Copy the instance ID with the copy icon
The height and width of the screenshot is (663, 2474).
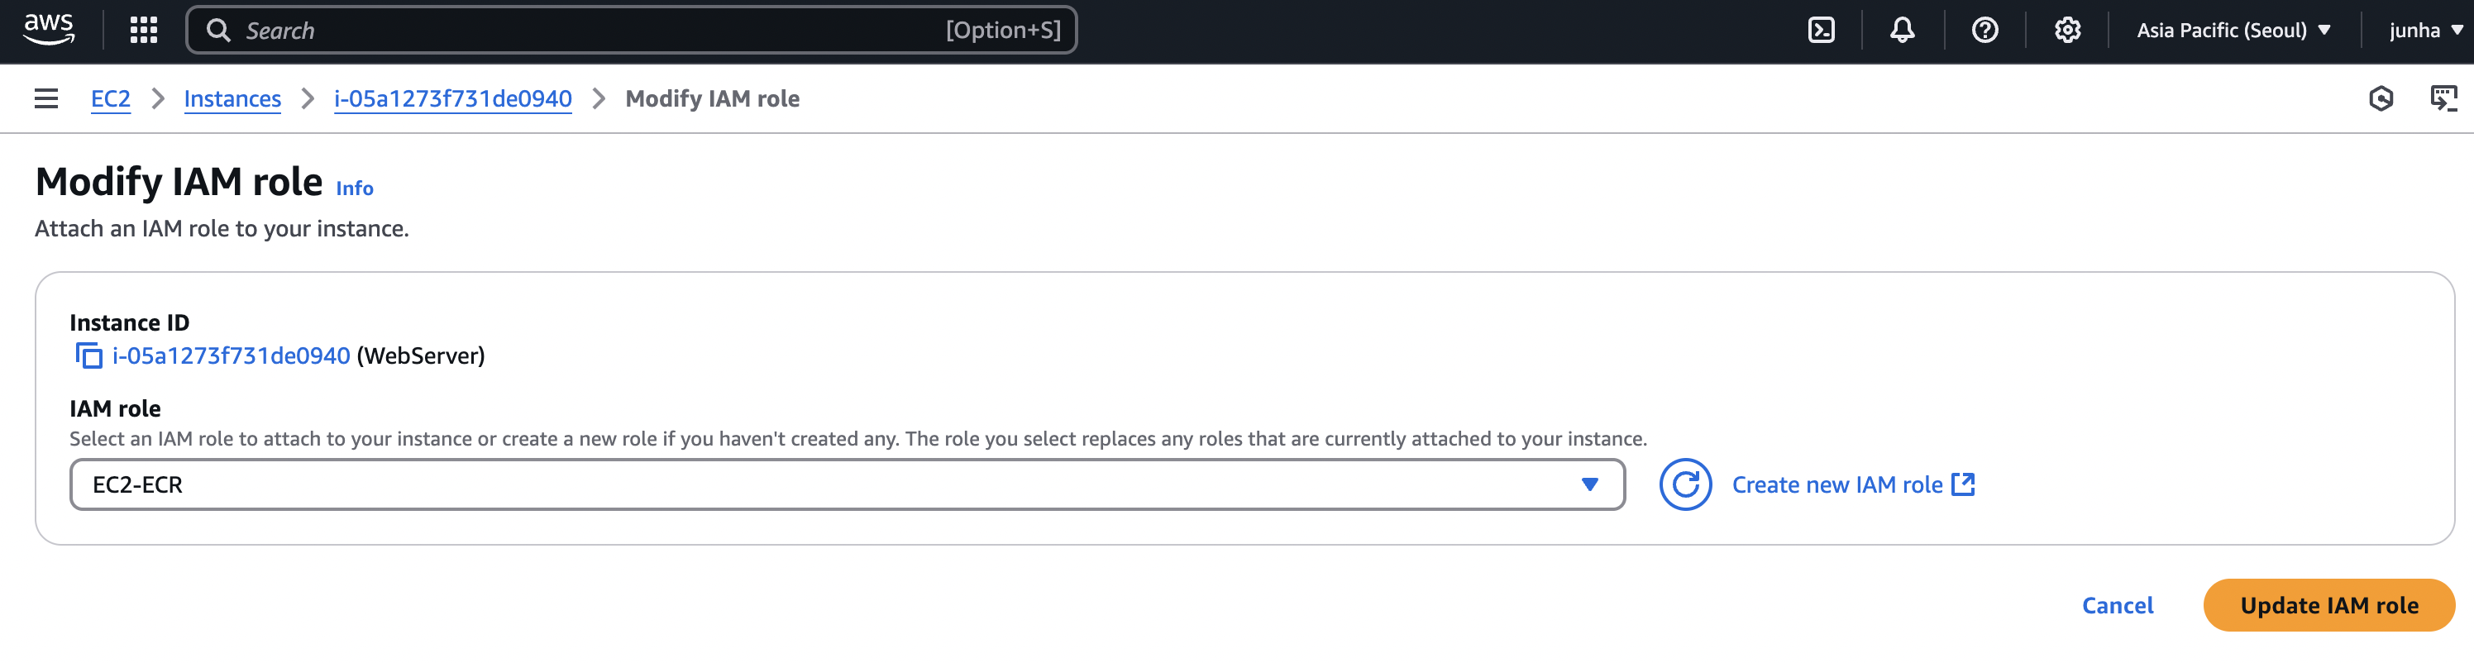coord(88,356)
